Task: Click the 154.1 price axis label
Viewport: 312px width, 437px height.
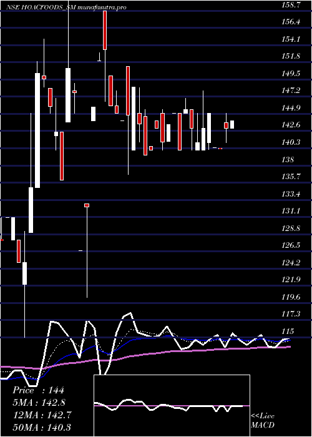Action: pos(291,39)
